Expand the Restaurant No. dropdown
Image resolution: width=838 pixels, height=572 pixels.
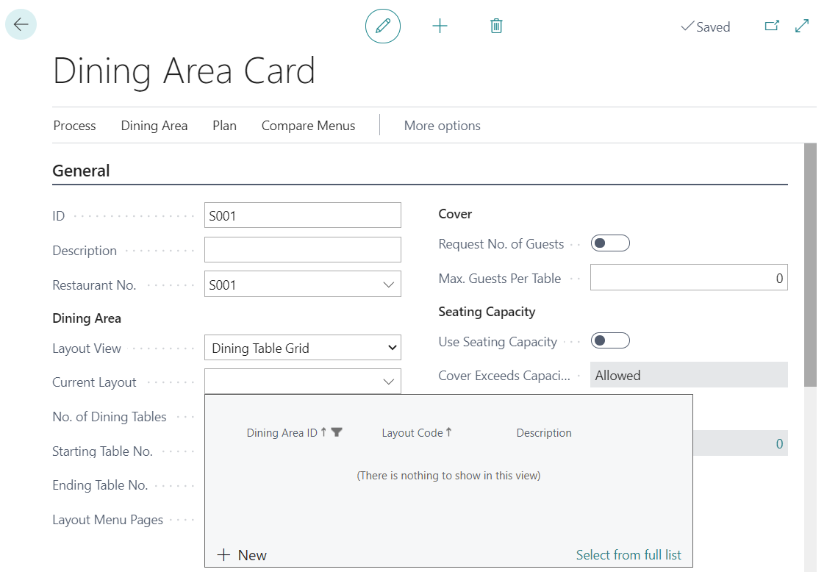(x=389, y=285)
